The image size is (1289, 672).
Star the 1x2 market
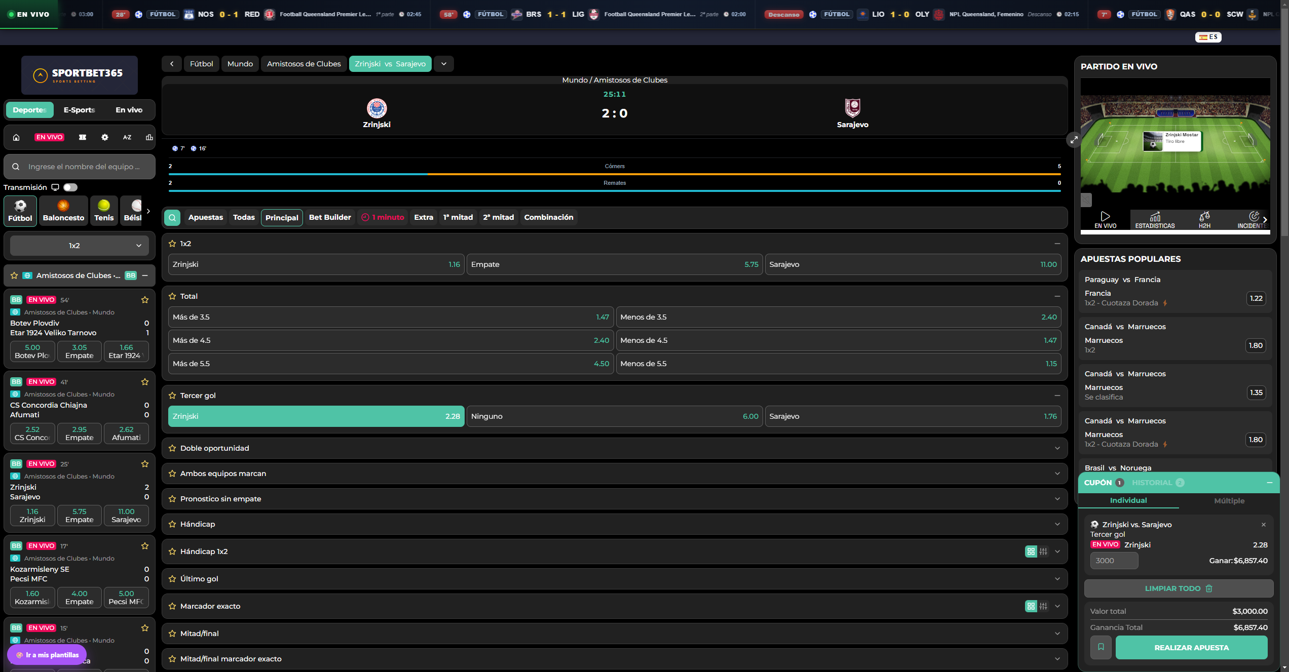(x=172, y=244)
